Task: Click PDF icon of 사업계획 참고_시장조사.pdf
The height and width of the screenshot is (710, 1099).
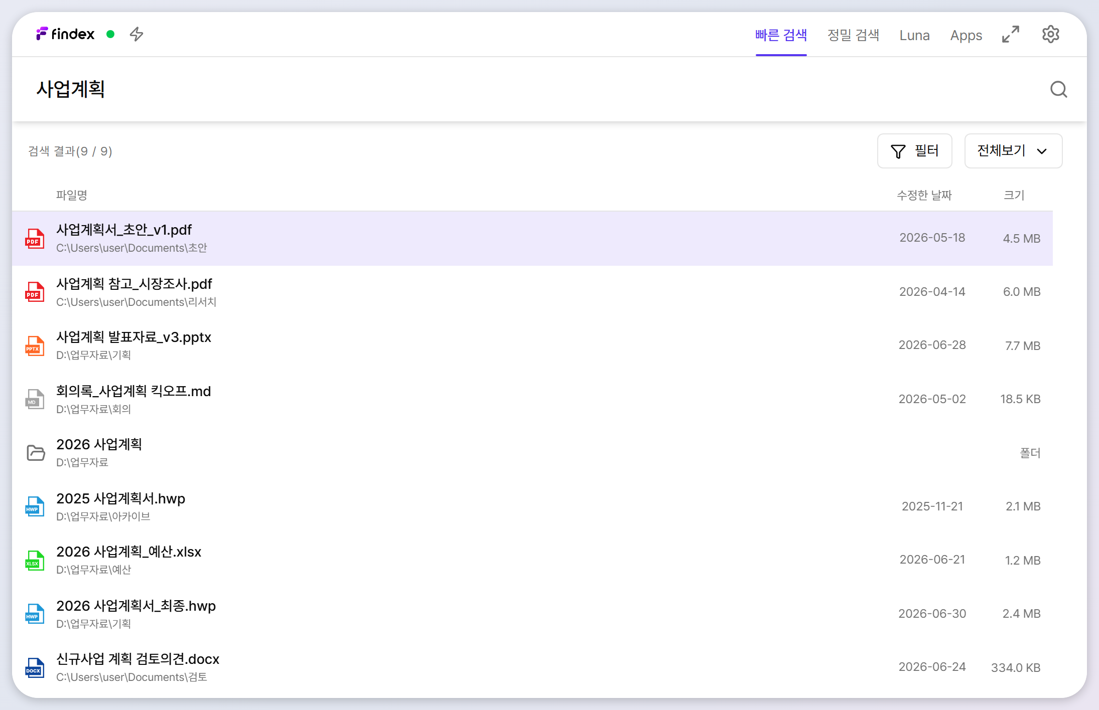Action: click(35, 292)
